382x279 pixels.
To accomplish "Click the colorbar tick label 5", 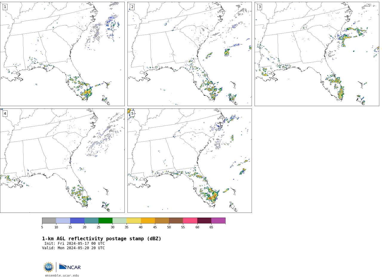I will (42, 227).
